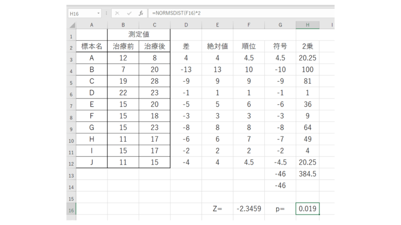
Task: Select the p-value cell showing 0.019
Action: (308, 209)
